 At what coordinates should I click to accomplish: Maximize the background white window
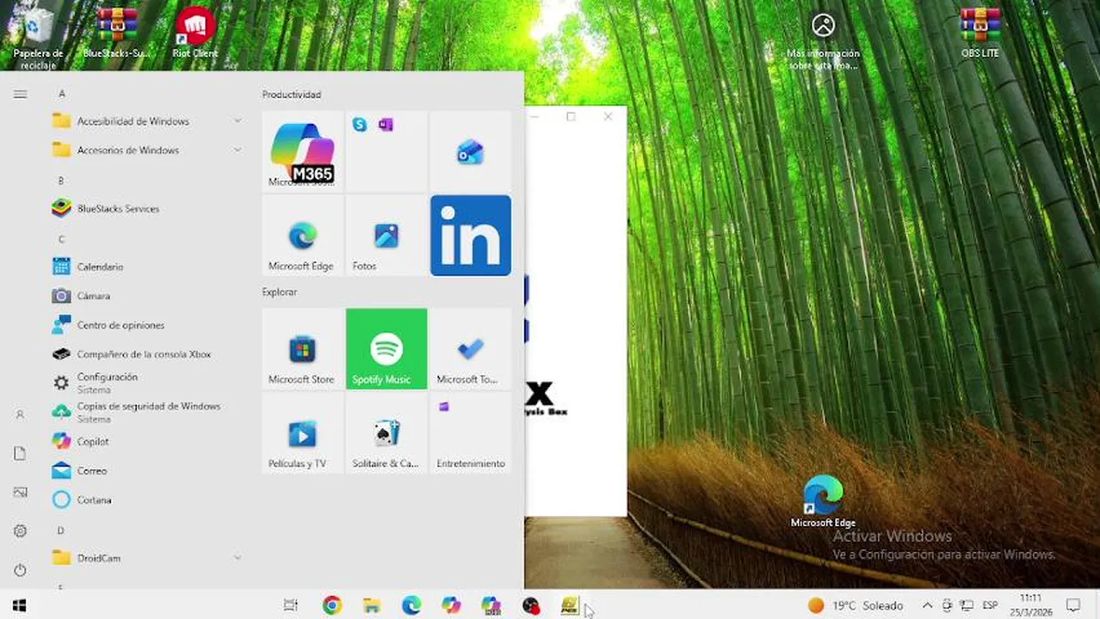(571, 117)
